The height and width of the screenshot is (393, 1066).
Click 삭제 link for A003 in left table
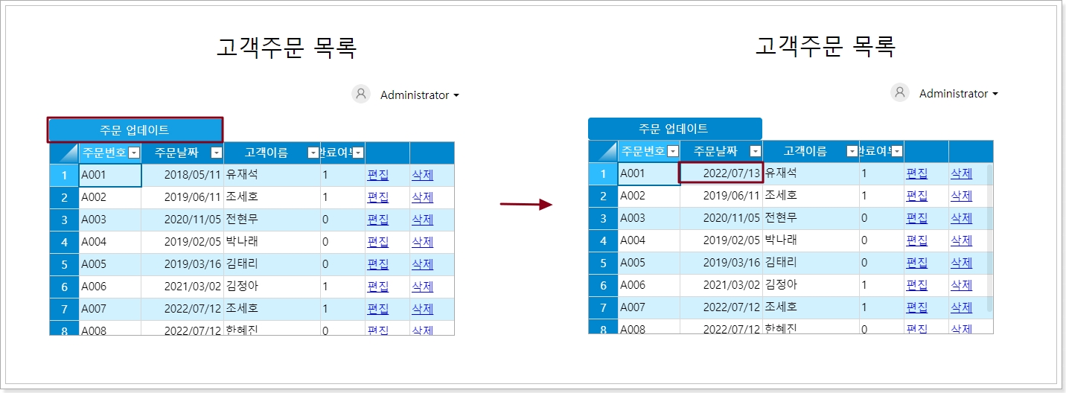423,220
